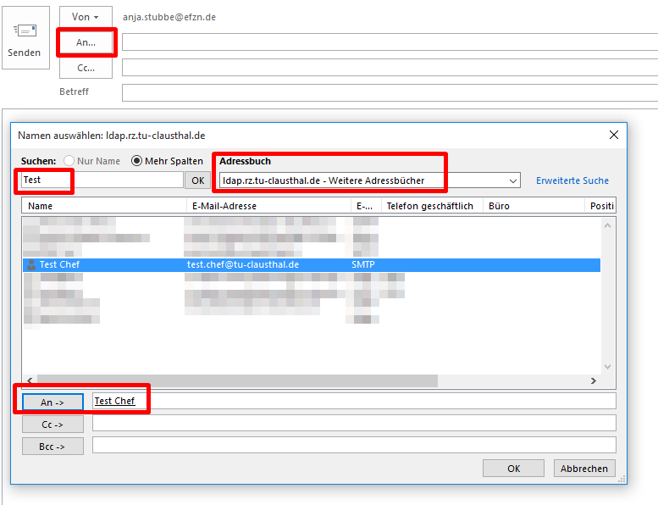Close the Namen auswählen dialog
The image size is (658, 505).
pyautogui.click(x=614, y=135)
